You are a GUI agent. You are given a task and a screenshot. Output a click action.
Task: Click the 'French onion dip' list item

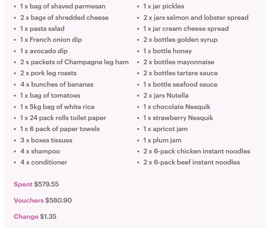click(51, 40)
